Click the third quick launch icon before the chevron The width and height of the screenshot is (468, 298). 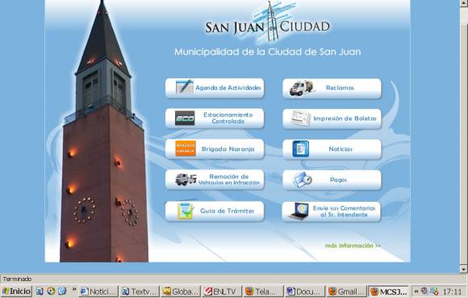click(x=62, y=291)
